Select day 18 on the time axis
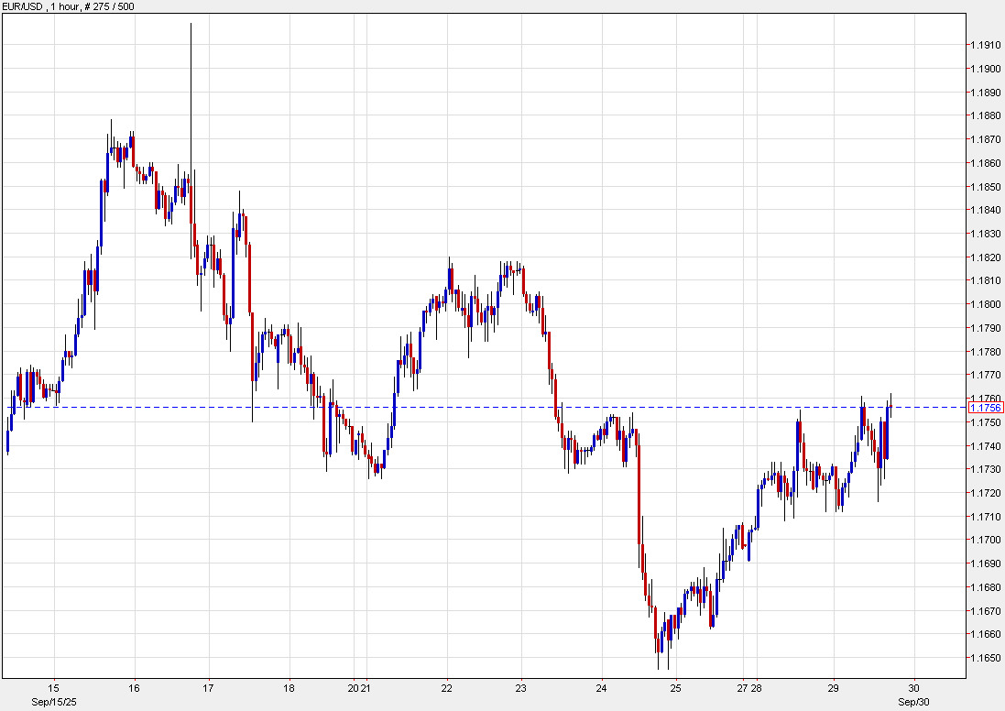The width and height of the screenshot is (1005, 711). (x=289, y=687)
